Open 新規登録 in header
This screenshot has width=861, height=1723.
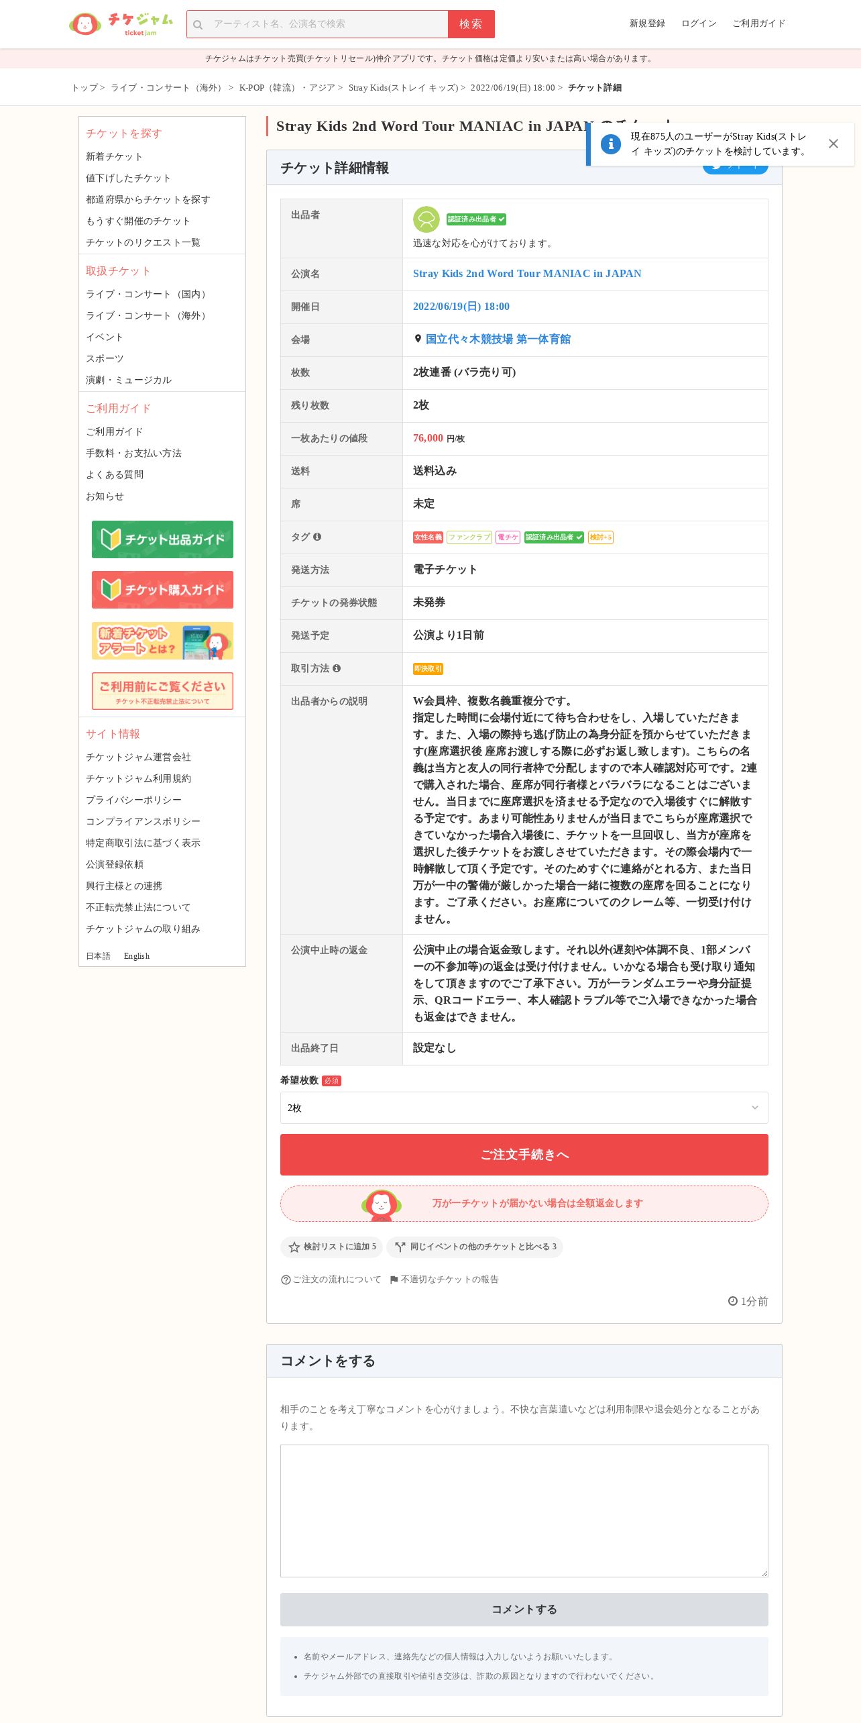pyautogui.click(x=647, y=23)
